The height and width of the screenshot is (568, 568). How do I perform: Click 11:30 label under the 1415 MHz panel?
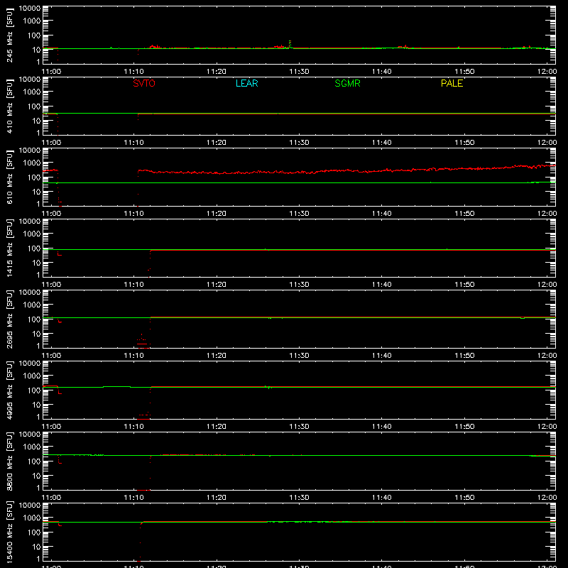pos(299,285)
